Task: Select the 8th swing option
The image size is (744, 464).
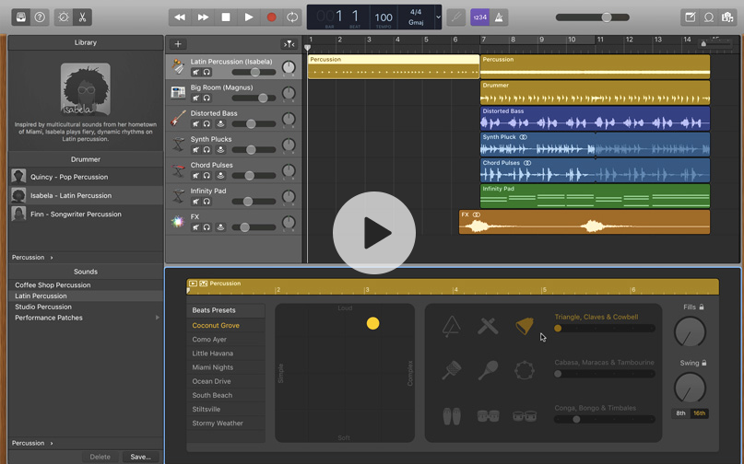Action: coord(681,413)
